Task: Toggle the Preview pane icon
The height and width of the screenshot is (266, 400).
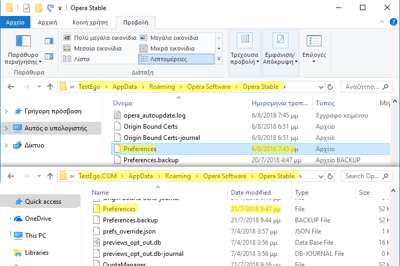Action: pyautogui.click(x=49, y=41)
